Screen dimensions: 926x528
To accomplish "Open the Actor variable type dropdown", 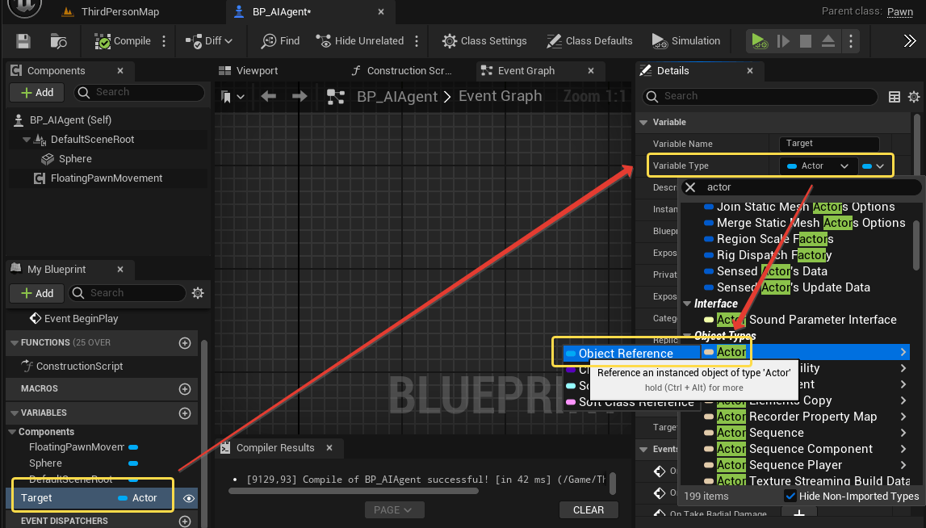I will pos(819,166).
